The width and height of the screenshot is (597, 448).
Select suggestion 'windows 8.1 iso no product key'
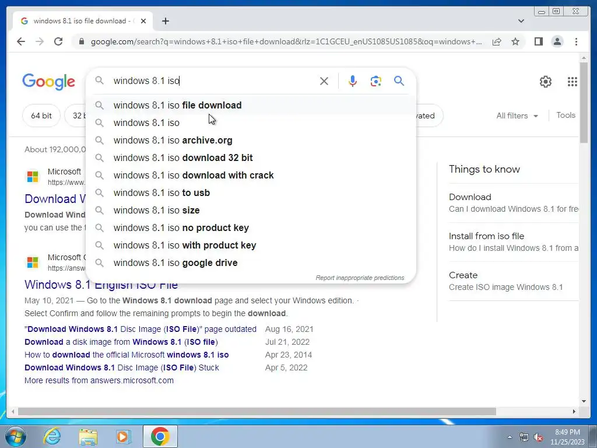pos(251,228)
